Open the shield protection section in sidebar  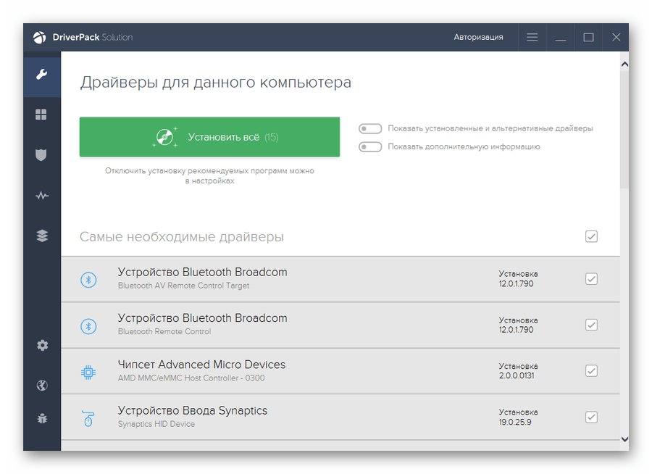click(42, 154)
